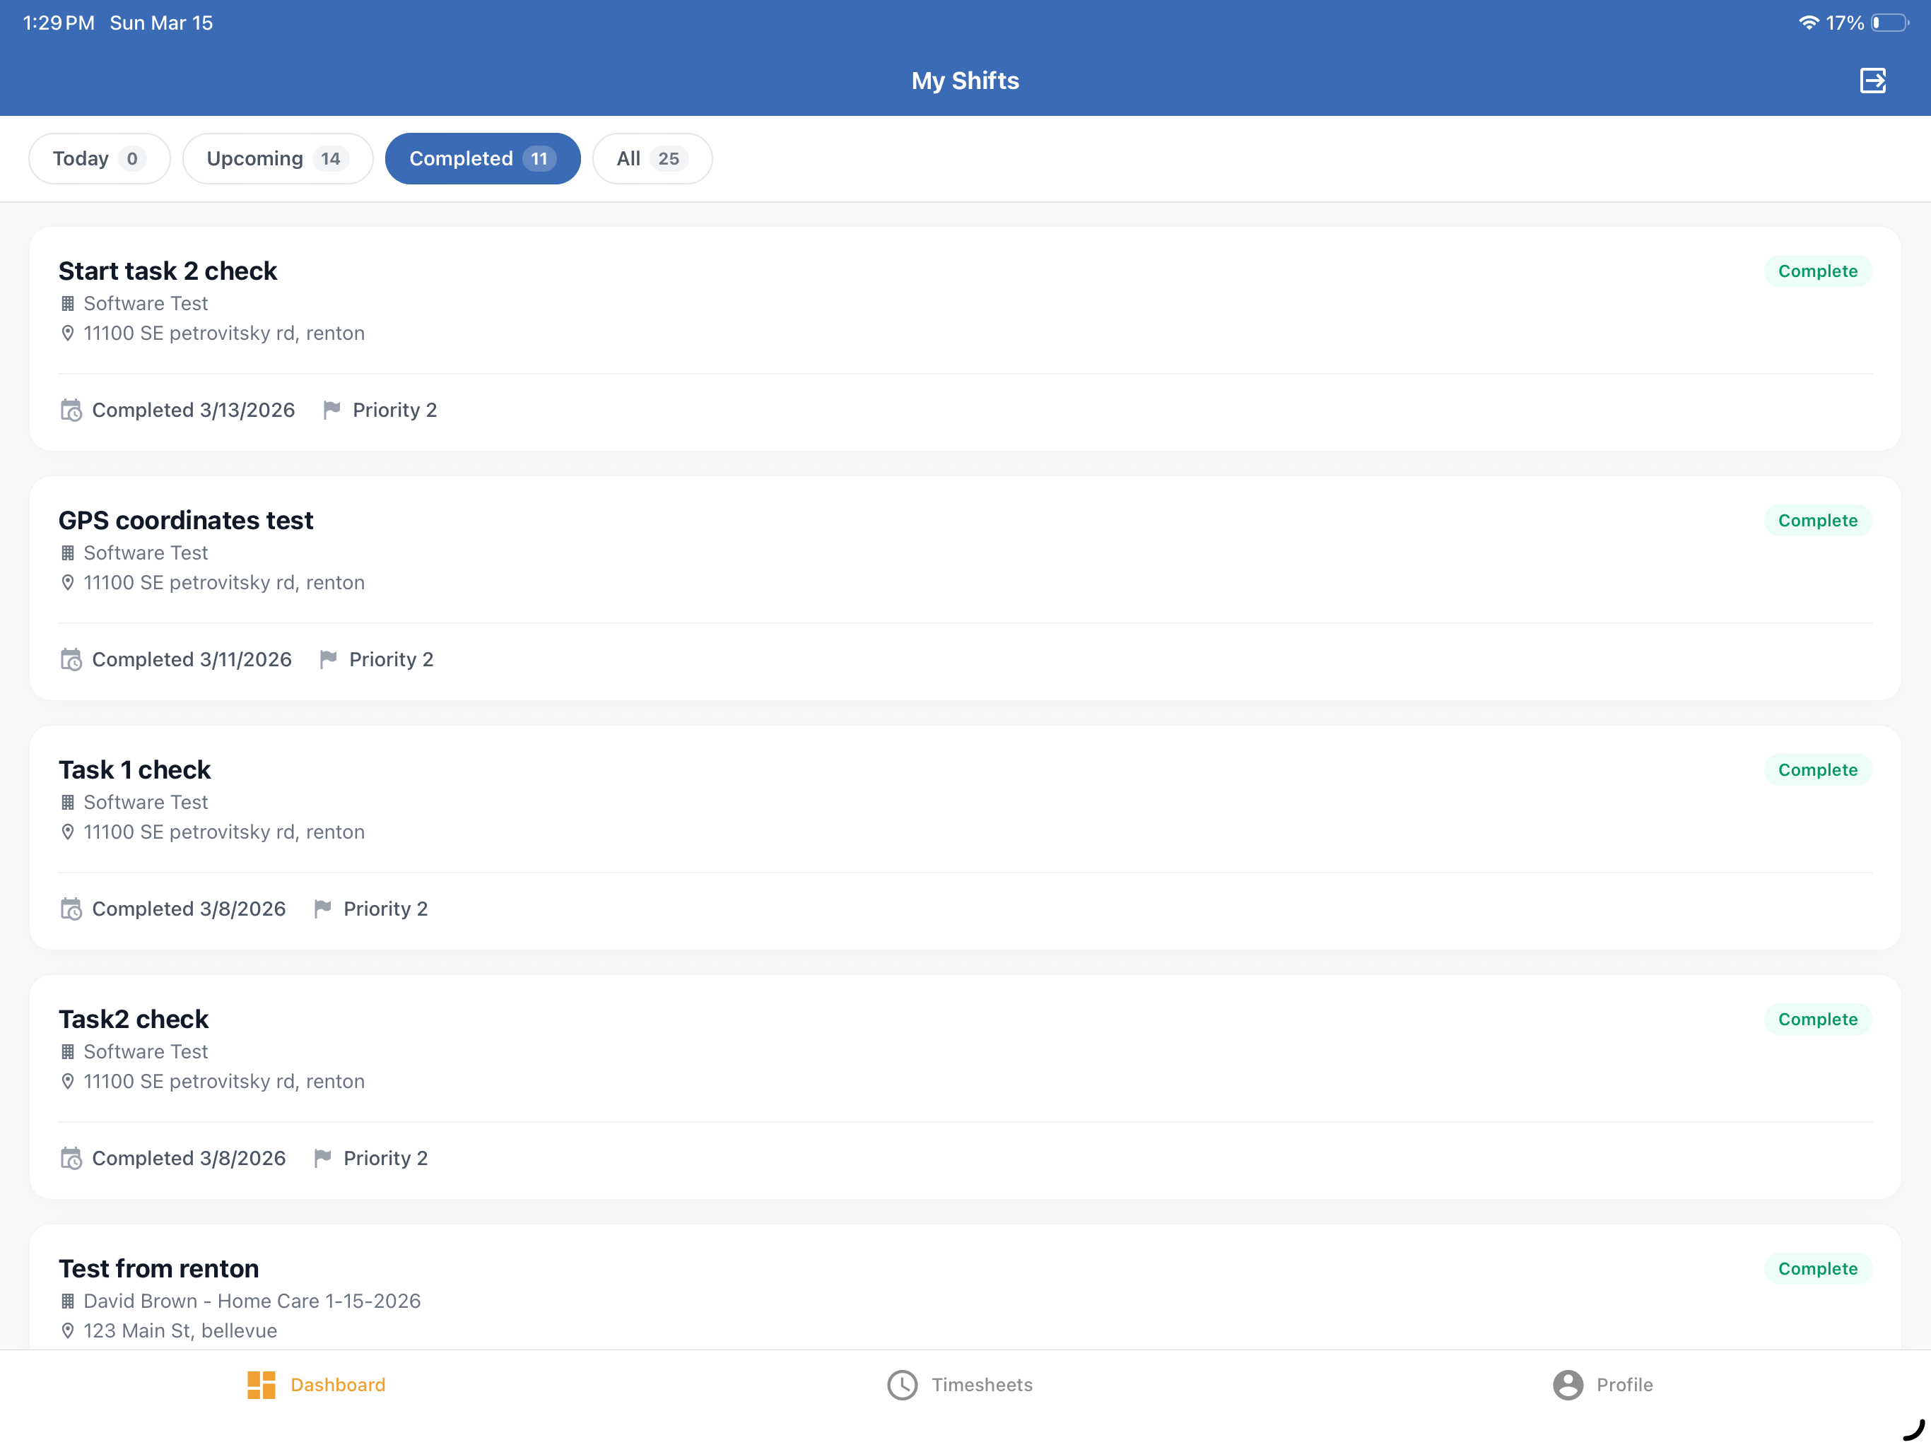Click building icon beside David Brown Home Care

point(67,1301)
